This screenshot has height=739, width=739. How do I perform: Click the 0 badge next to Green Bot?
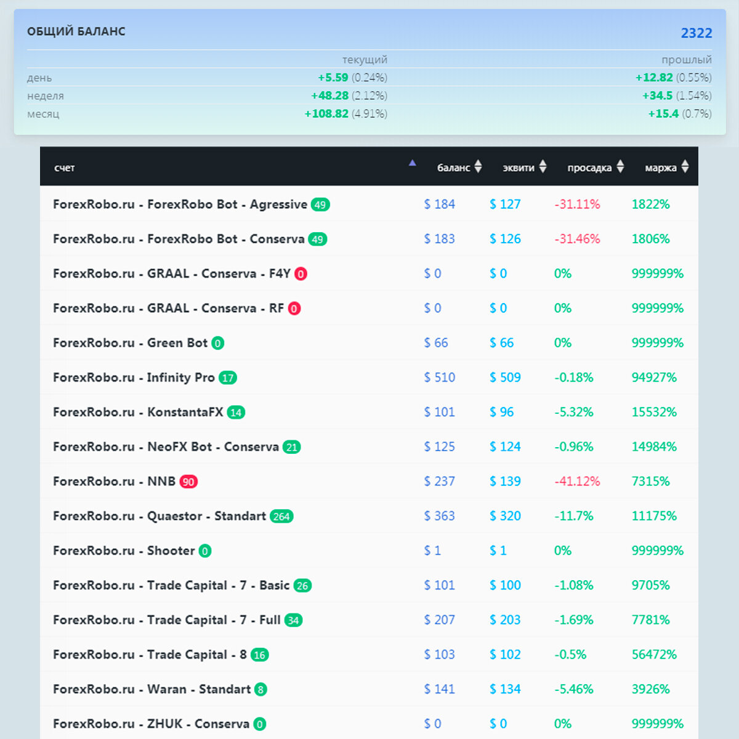[x=218, y=343]
